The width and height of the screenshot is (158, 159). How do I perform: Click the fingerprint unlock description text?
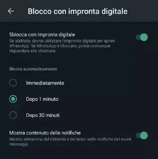point(62,46)
